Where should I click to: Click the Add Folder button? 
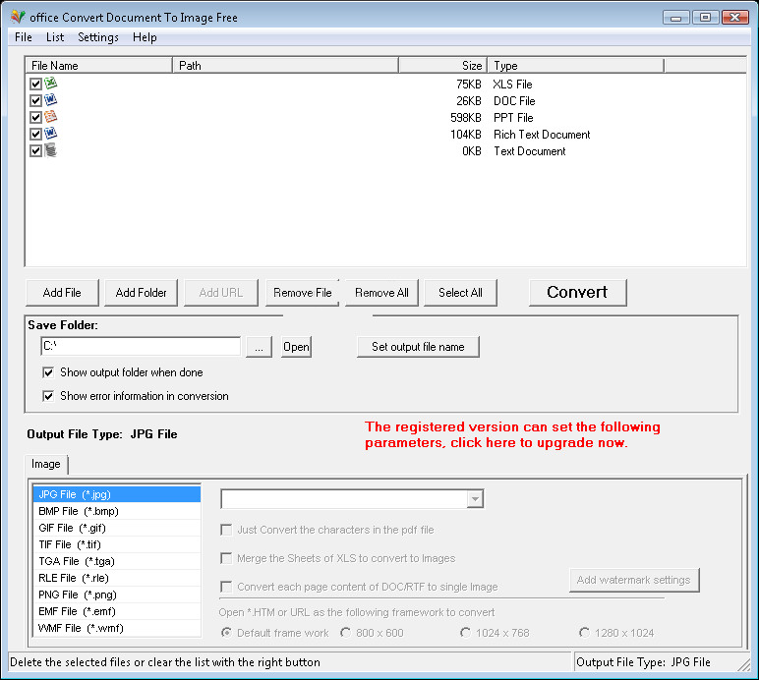[141, 293]
